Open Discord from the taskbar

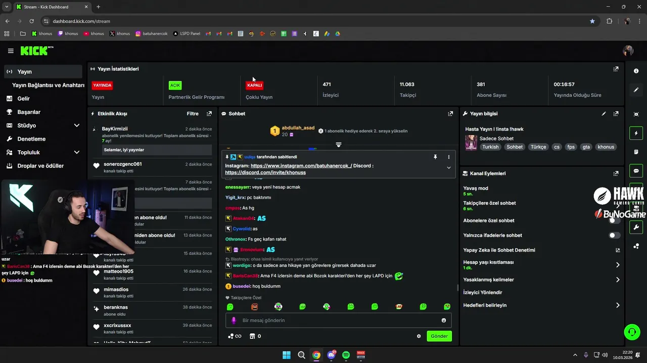[x=331, y=355]
